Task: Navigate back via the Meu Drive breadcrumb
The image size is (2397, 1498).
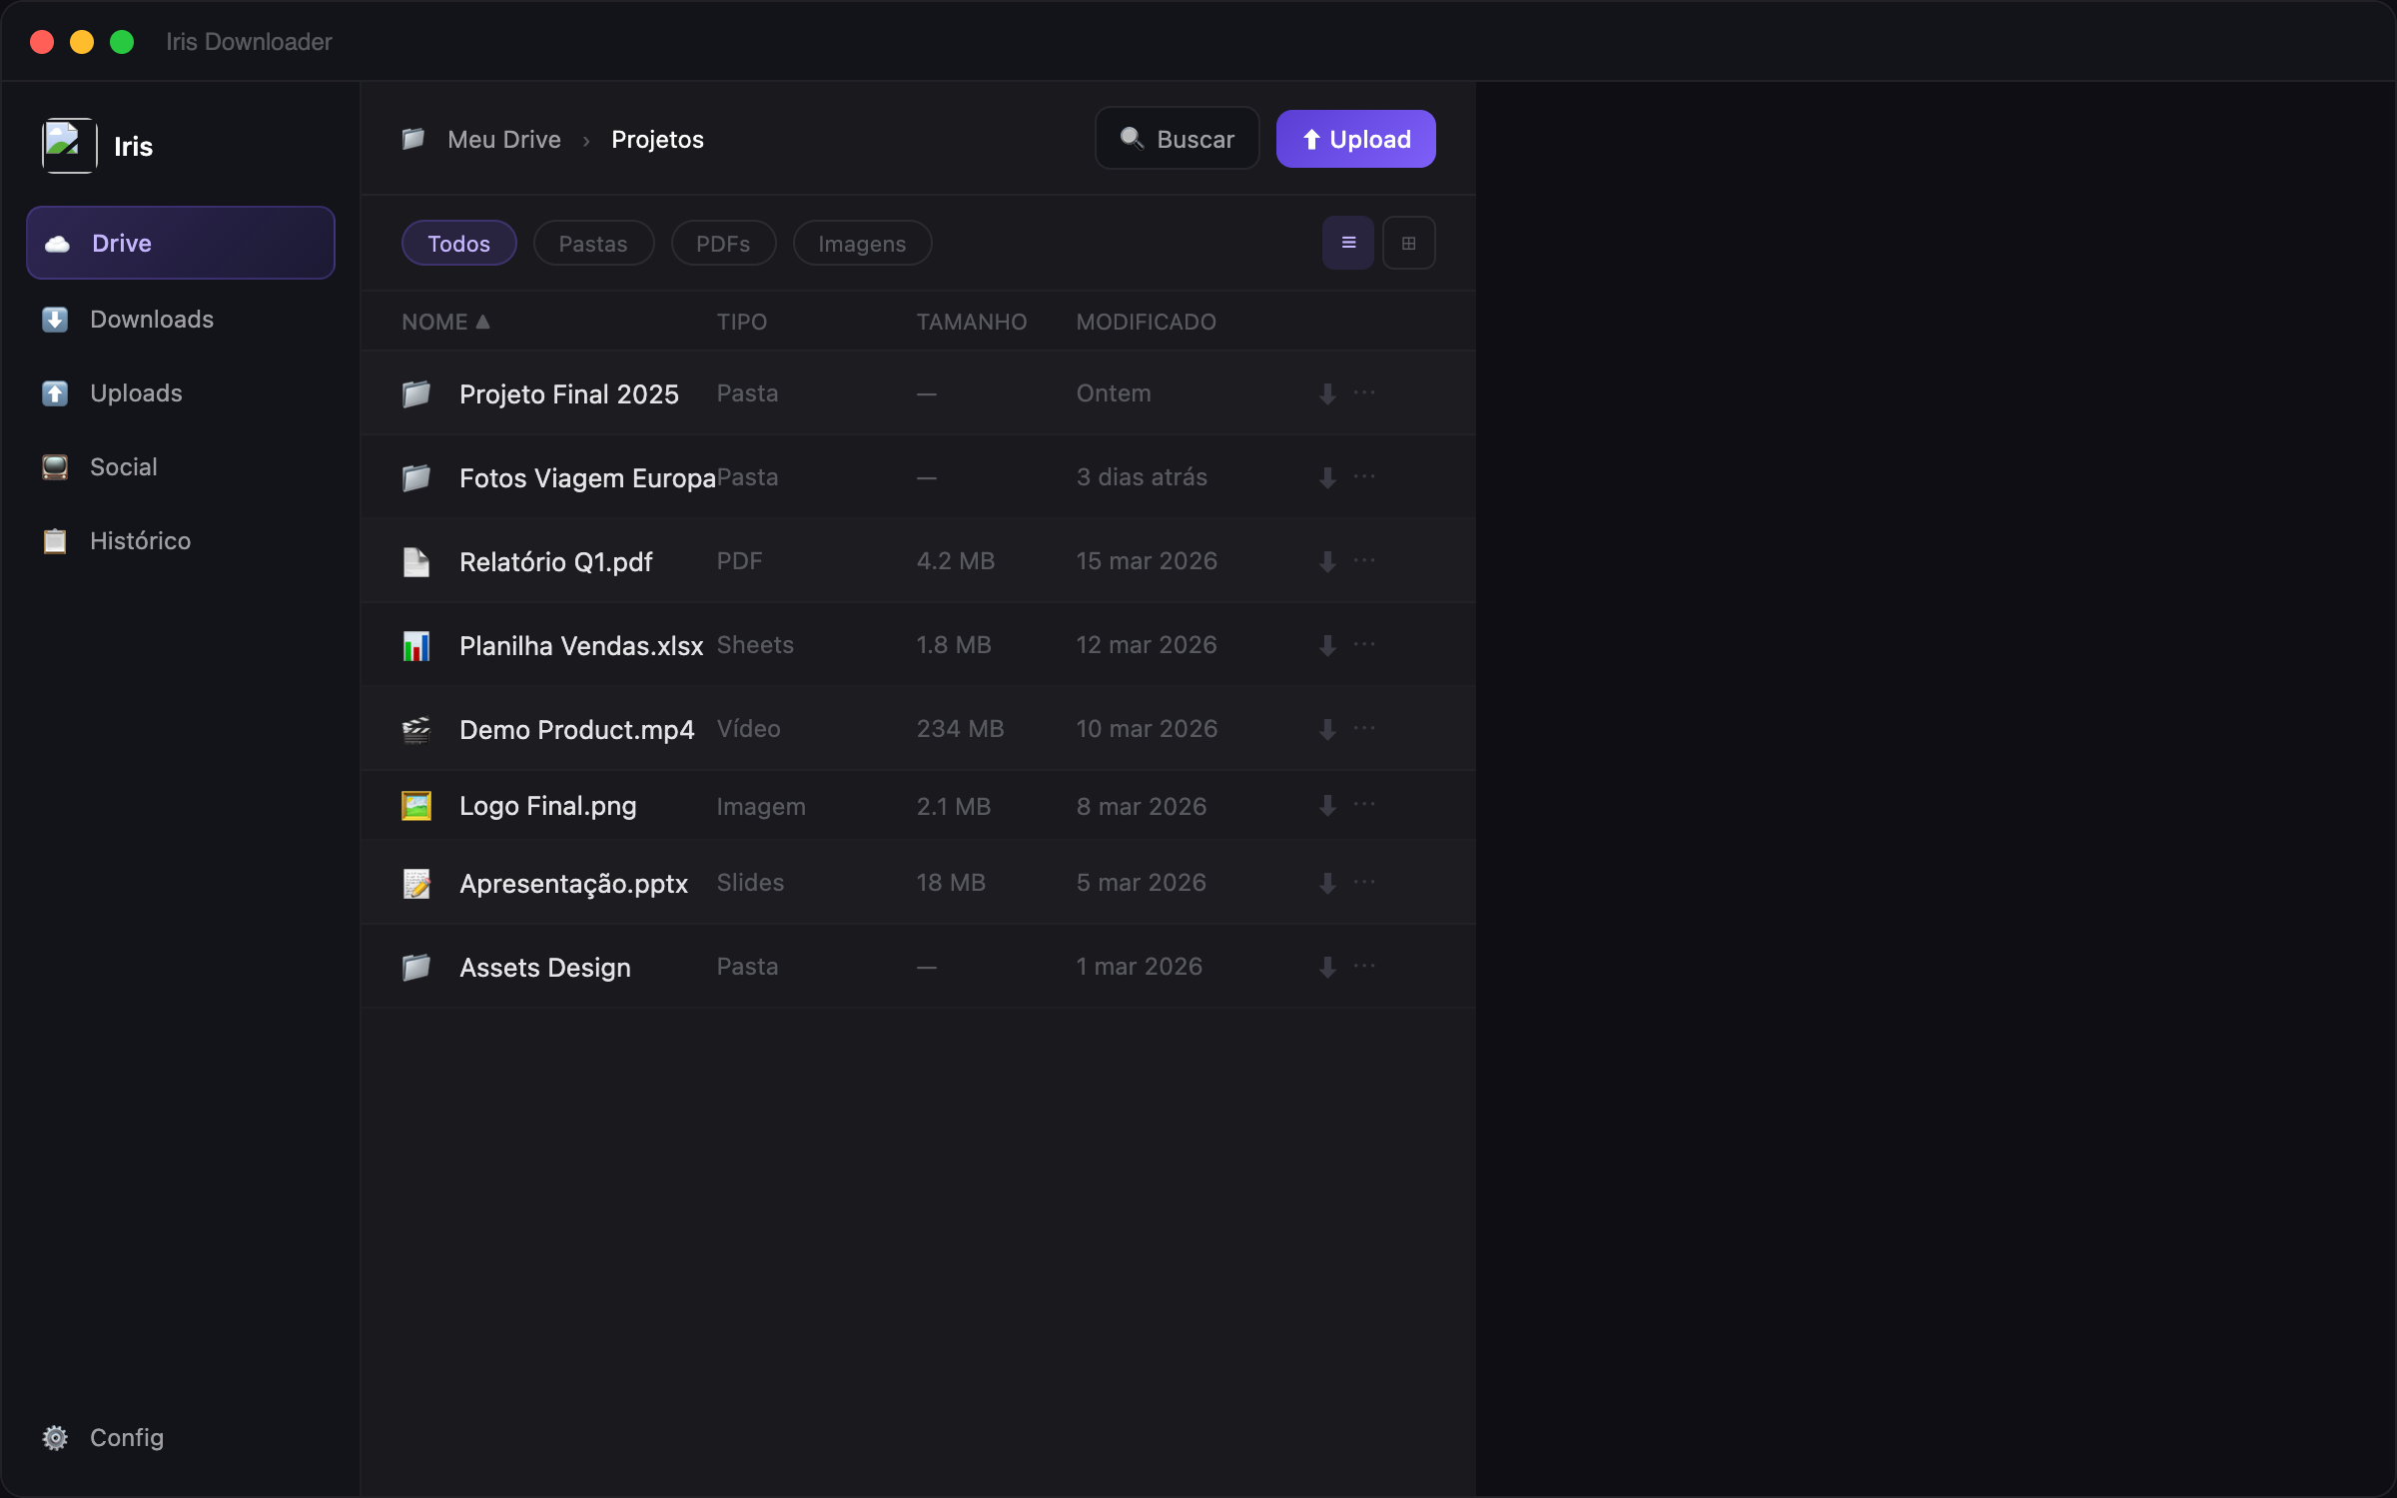Action: tap(503, 139)
